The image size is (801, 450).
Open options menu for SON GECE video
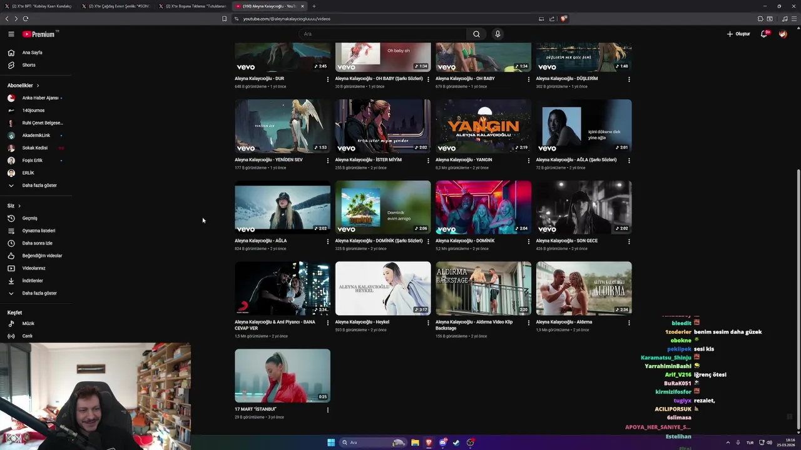click(x=629, y=241)
